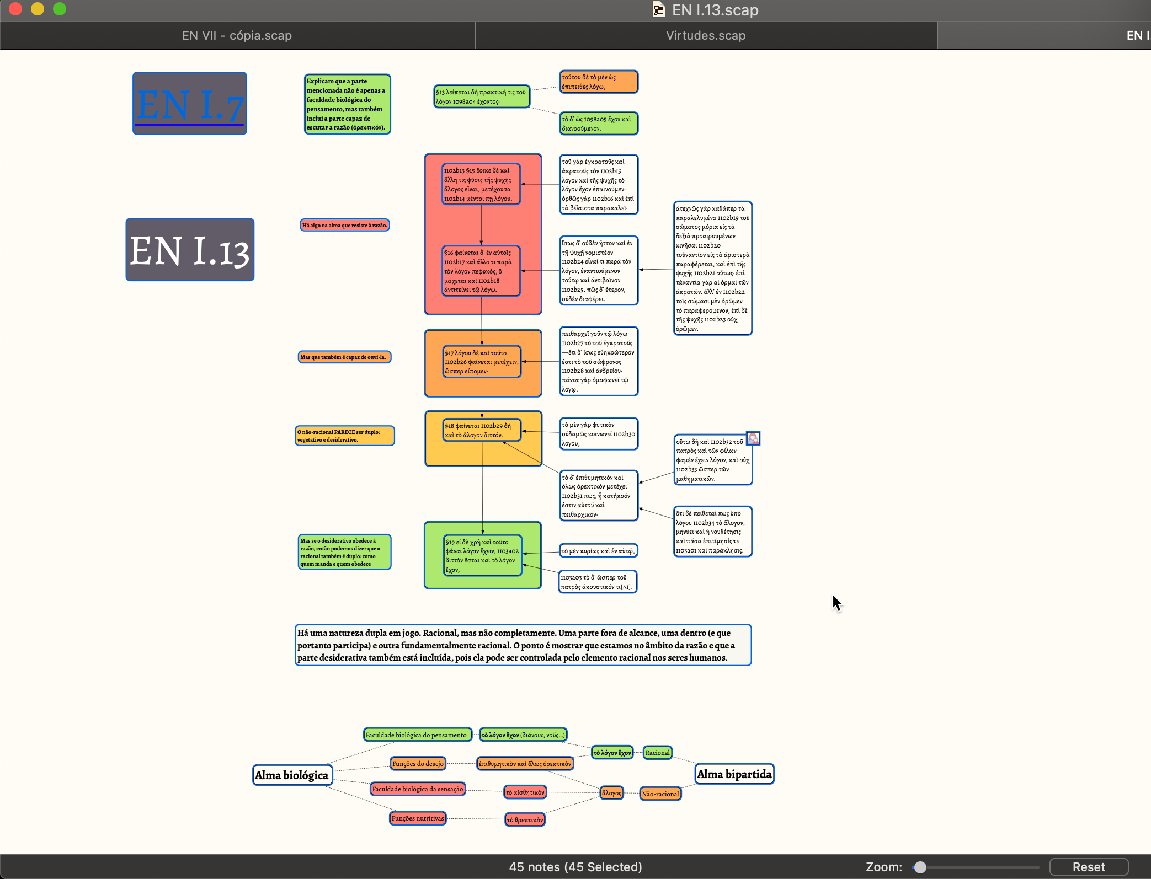Select the 'τὸ θρεπτικὸν' note

525,819
